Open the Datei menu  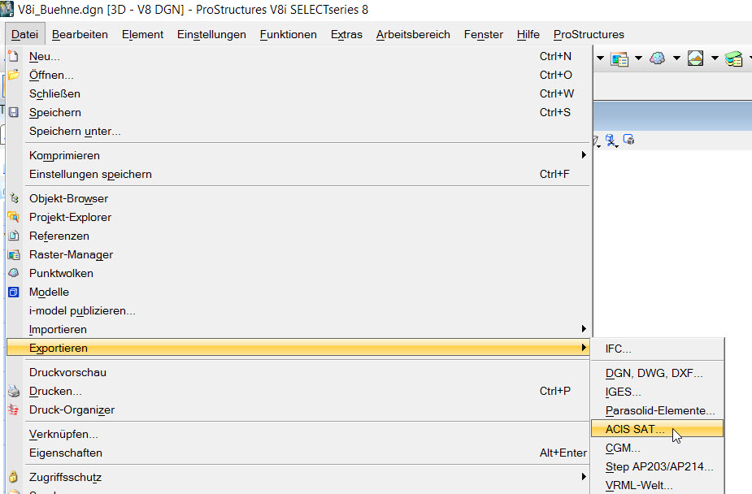(25, 34)
